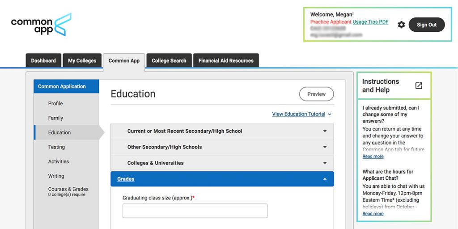Click the Common App logo
Viewport: 458px width, 229px height.
click(x=41, y=25)
